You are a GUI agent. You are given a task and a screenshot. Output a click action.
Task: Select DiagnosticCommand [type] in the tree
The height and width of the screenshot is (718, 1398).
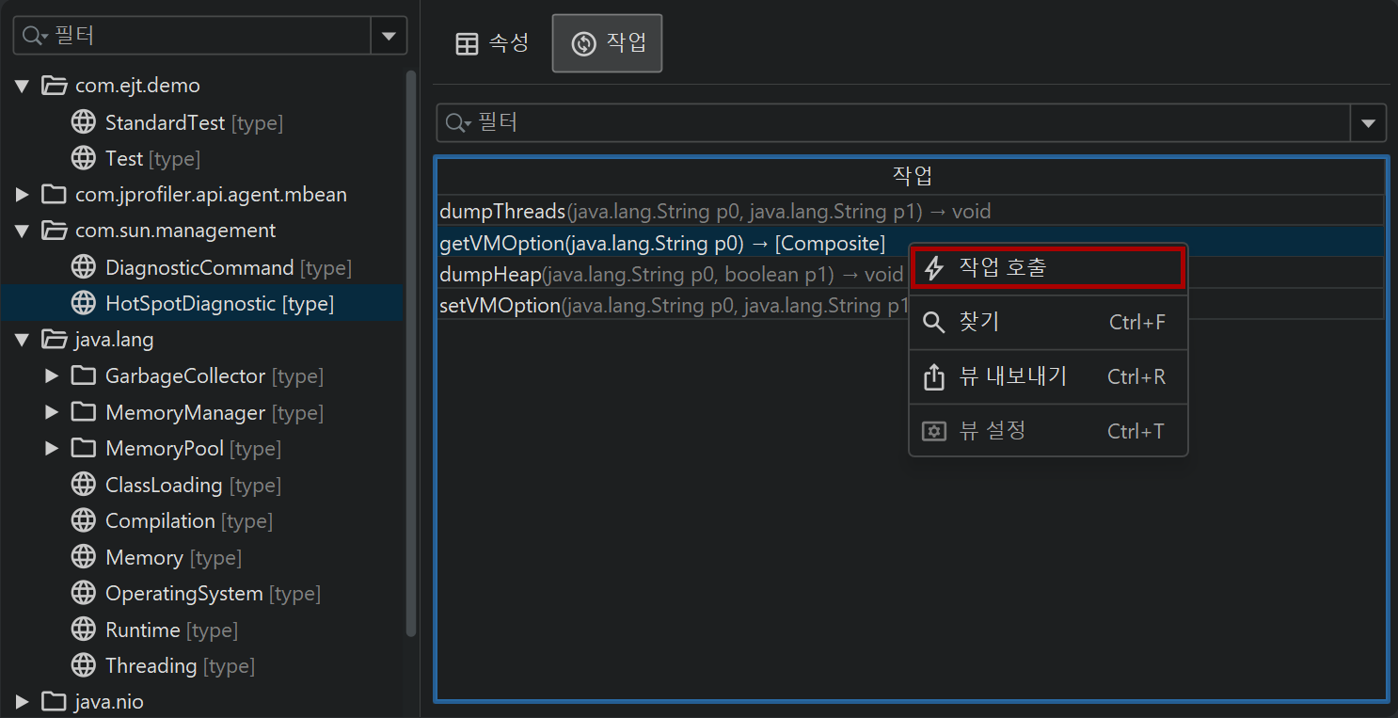click(229, 267)
